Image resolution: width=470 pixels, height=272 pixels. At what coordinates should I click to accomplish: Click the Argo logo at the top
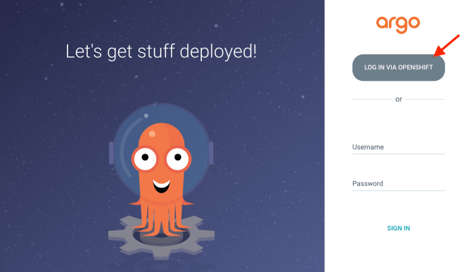pyautogui.click(x=398, y=22)
